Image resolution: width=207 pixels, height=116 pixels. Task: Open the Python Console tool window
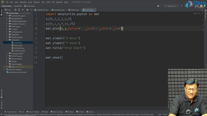tap(57, 112)
